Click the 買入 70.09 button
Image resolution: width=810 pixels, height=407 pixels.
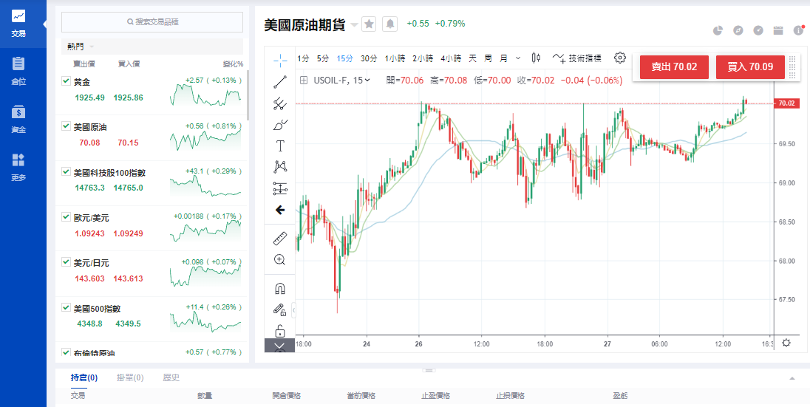click(x=749, y=67)
